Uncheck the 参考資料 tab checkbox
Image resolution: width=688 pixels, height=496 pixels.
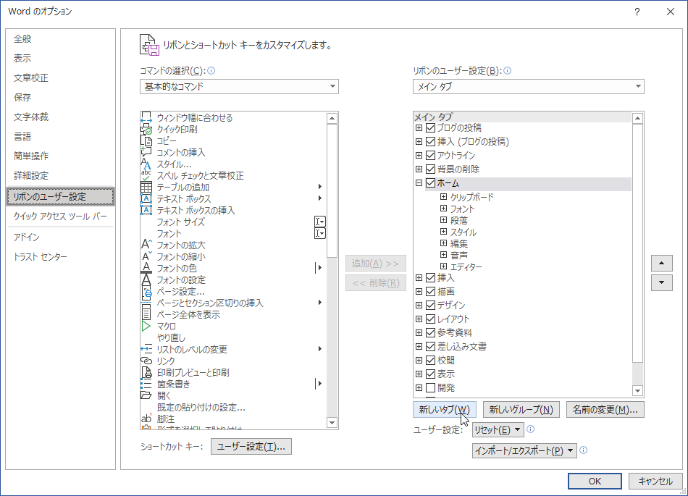tap(430, 332)
